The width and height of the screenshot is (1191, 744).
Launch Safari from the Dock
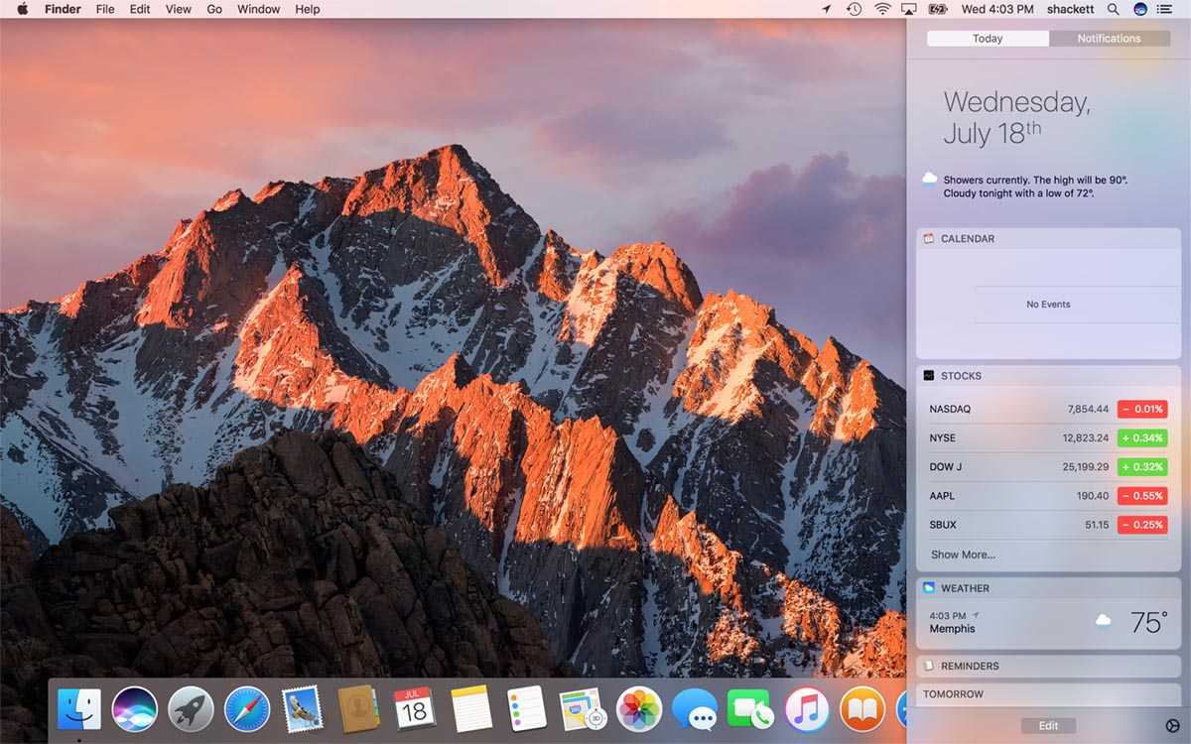tap(247, 709)
